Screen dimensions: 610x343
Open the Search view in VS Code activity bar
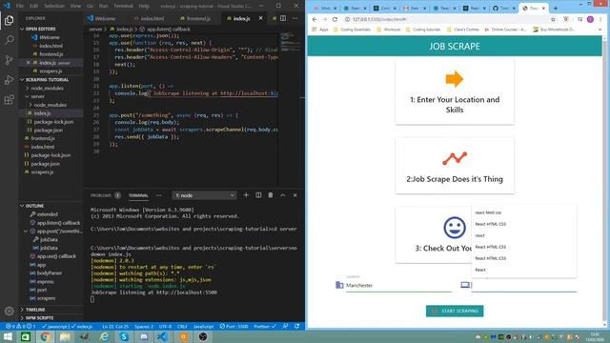point(9,40)
